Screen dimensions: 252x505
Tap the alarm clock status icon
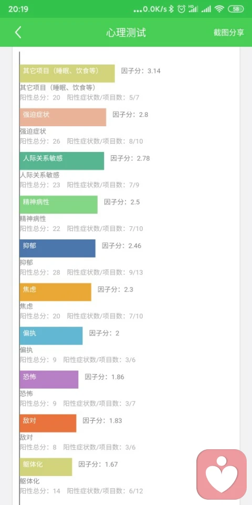(x=181, y=9)
